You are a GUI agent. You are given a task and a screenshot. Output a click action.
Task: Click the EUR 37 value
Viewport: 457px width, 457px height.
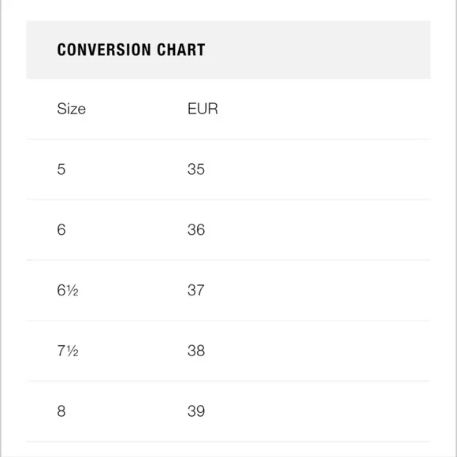(196, 290)
